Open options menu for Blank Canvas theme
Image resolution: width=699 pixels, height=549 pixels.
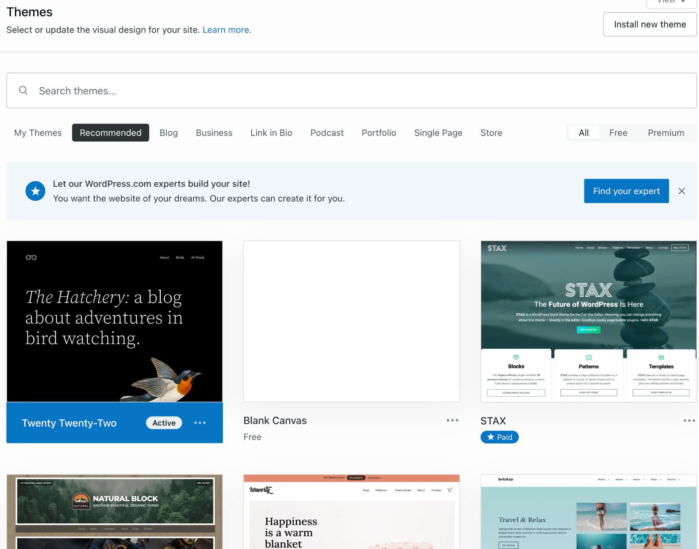[x=452, y=420]
